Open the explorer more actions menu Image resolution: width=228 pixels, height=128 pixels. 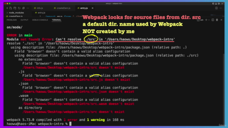(x=28, y=8)
